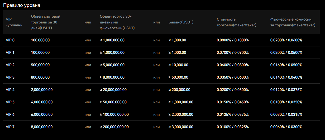The width and height of the screenshot is (325, 140).
Task: Select the VIP 4 row label
Action: 10,90
